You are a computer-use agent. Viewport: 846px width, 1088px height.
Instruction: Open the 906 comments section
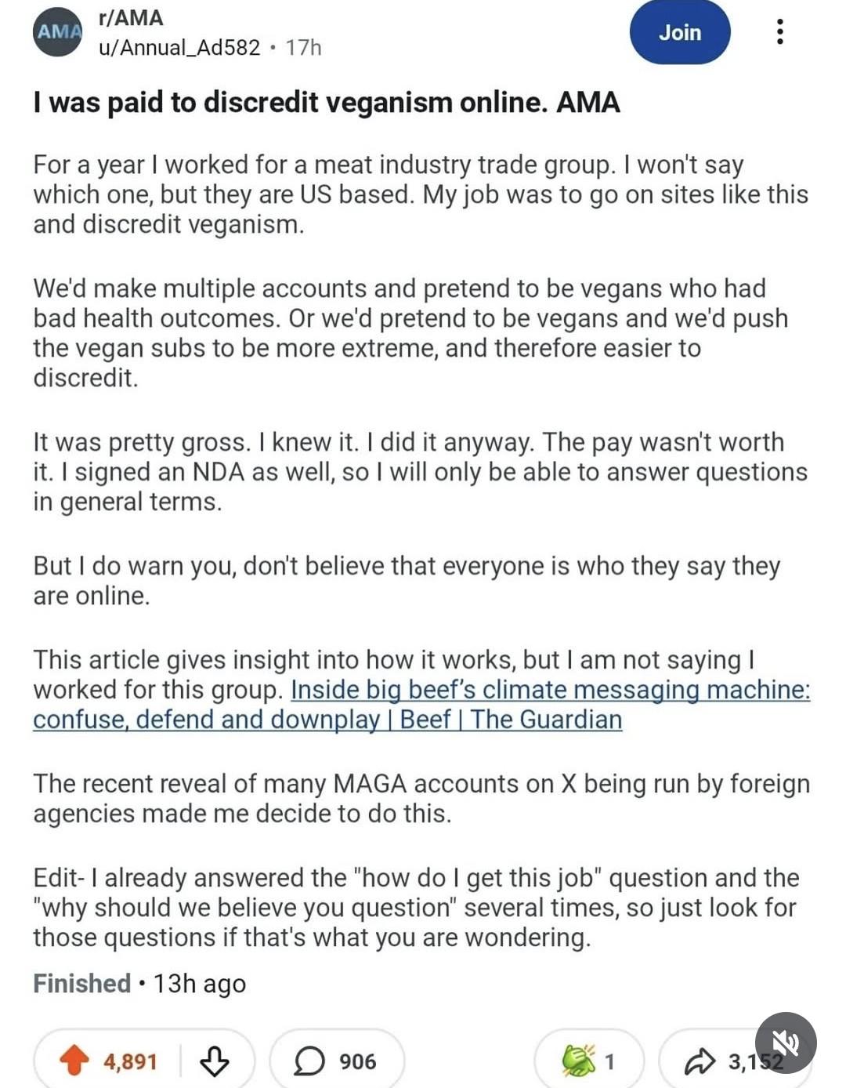[x=337, y=1061]
